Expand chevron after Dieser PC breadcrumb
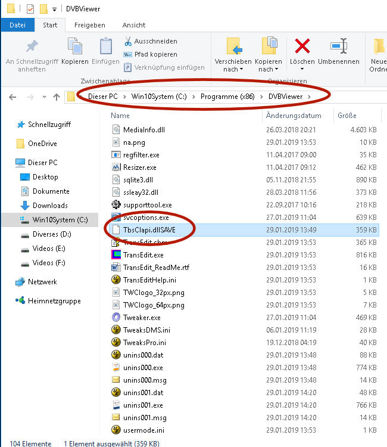The height and width of the screenshot is (447, 387). click(x=124, y=97)
